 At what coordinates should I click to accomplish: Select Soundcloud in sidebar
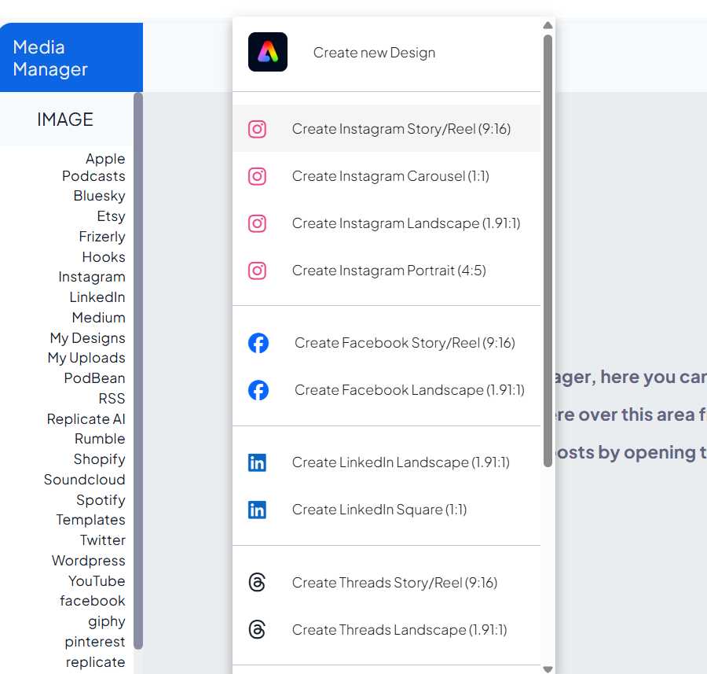85,480
